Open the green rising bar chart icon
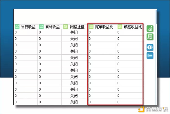 [x=150, y=29]
